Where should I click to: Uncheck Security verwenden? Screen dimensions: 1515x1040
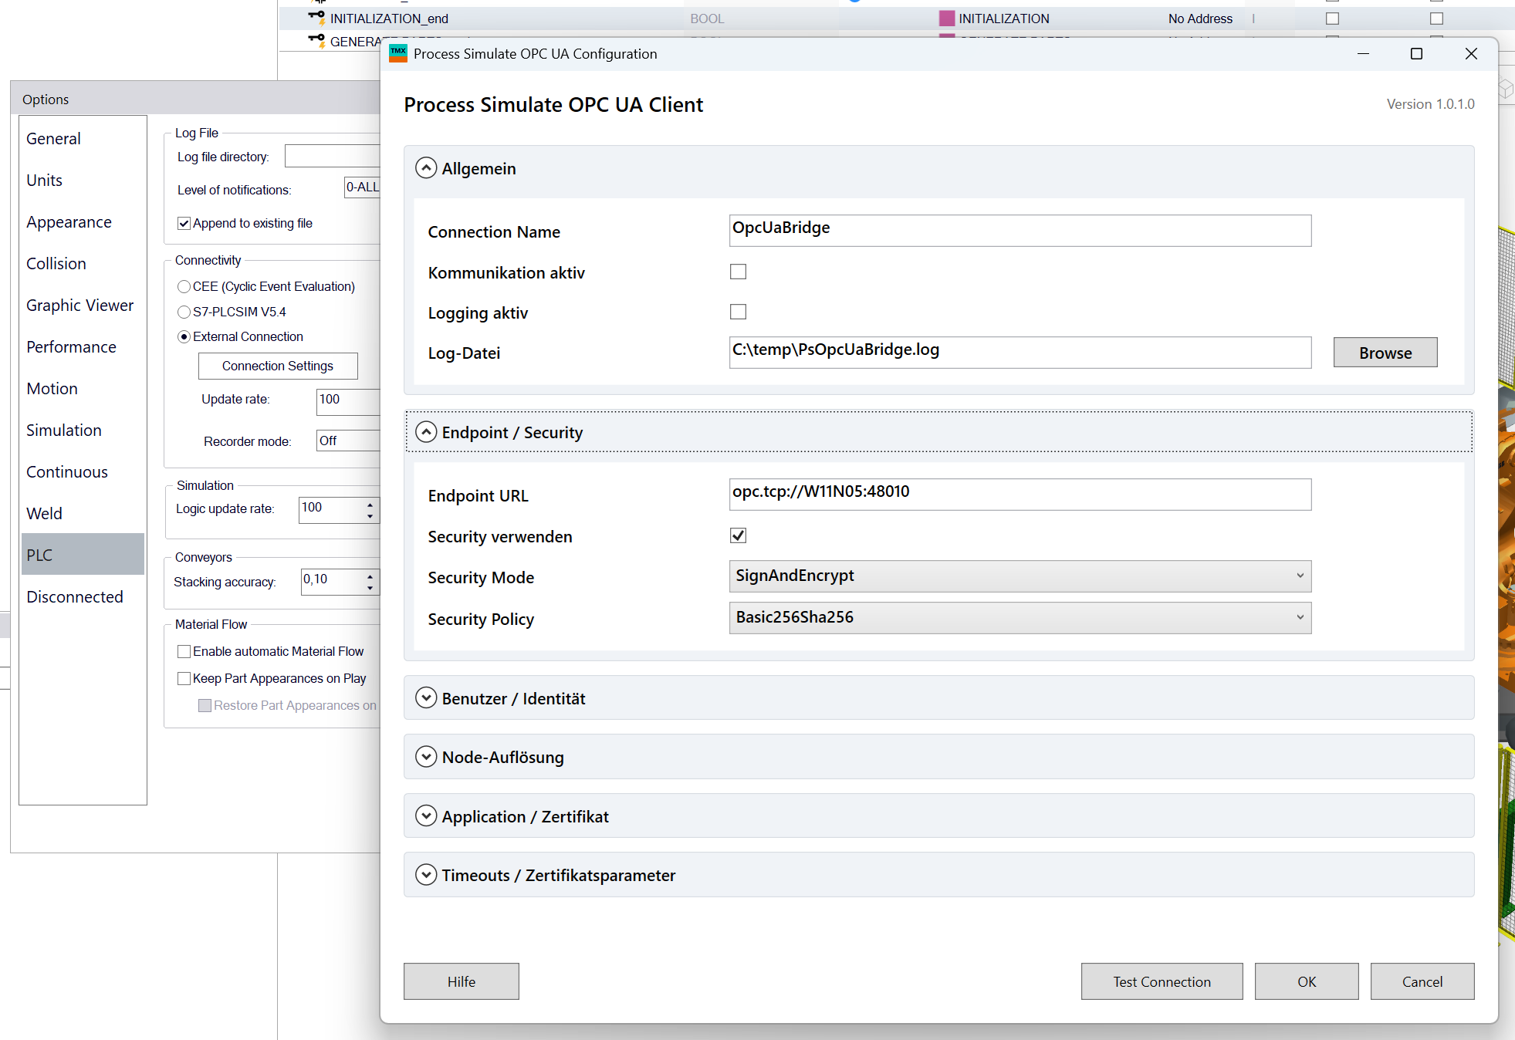[738, 535]
